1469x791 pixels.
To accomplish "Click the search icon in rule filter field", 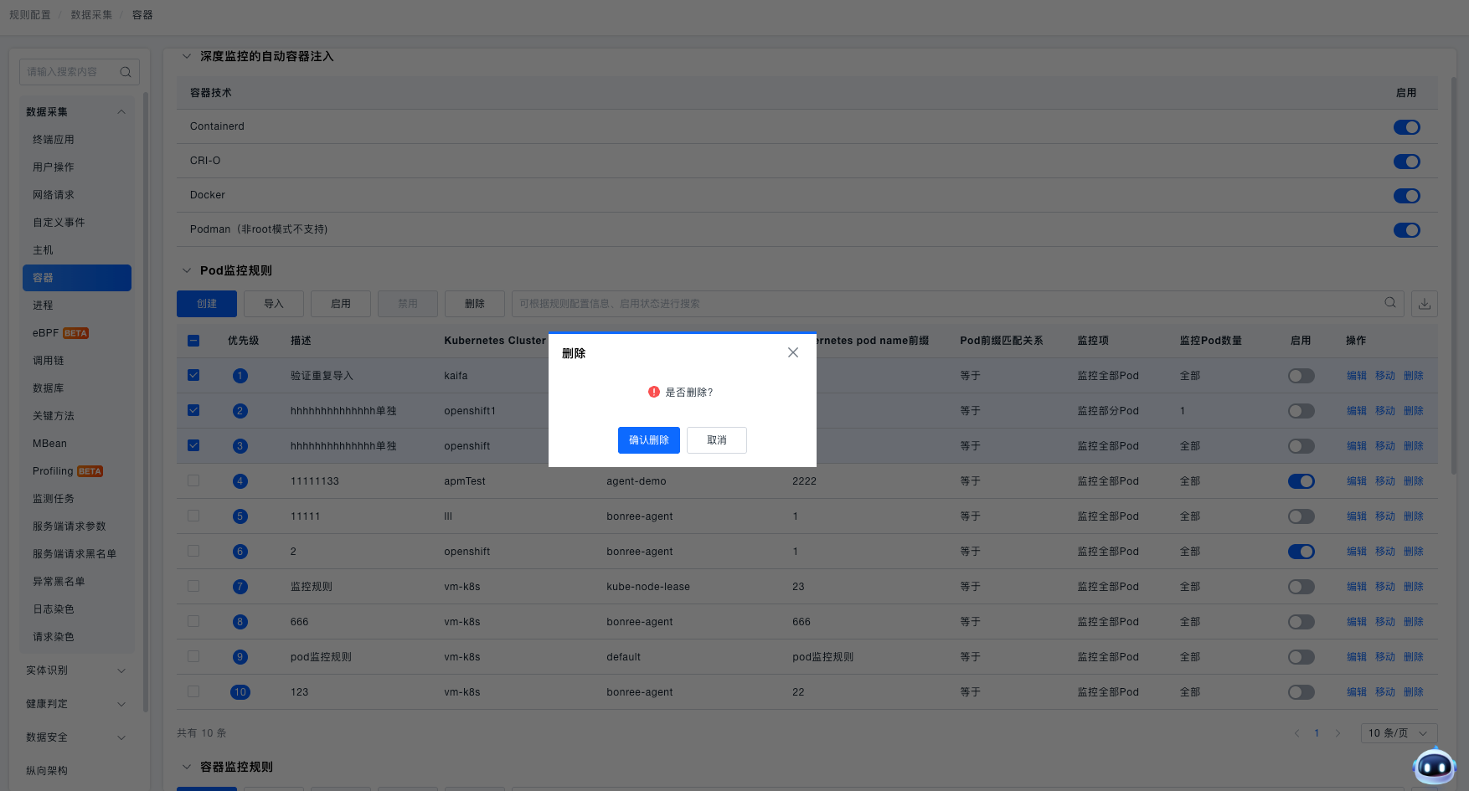I will [x=1390, y=303].
